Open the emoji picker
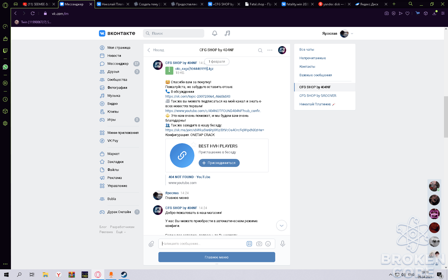Screen dimensions: 448x280 pos(268,244)
